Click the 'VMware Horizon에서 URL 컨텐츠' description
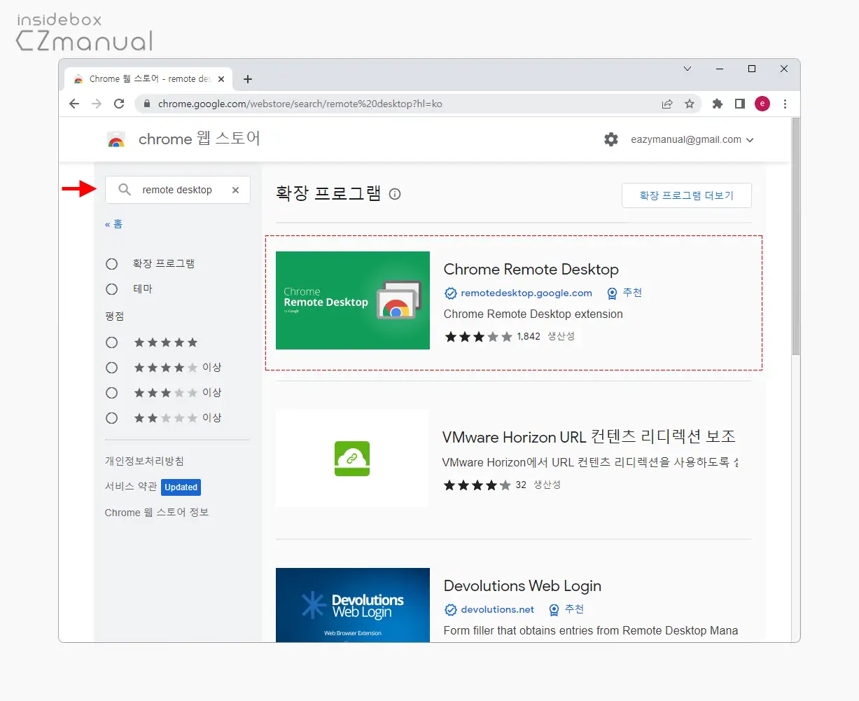Image resolution: width=859 pixels, height=701 pixels. (591, 462)
